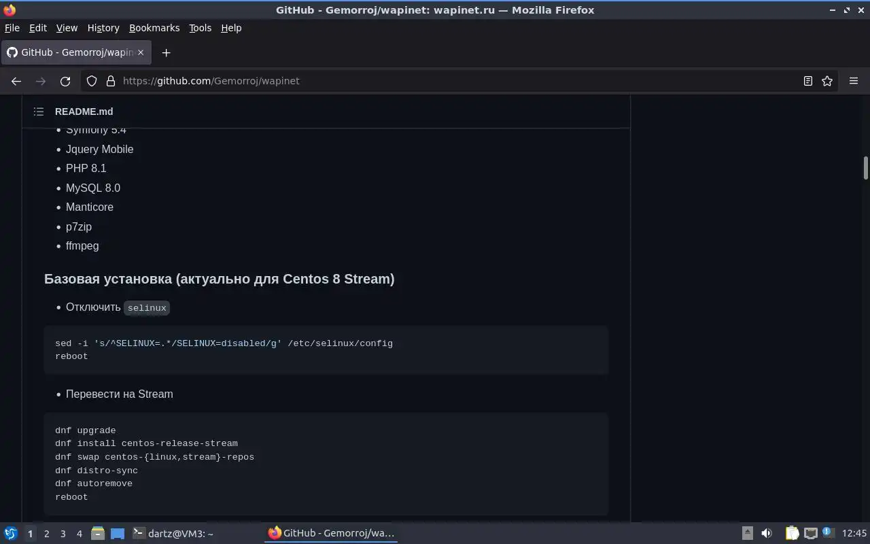This screenshot has height=544, width=870.
Task: Select the GitHub - Gemorroj/wapinet tab
Action: click(x=75, y=52)
